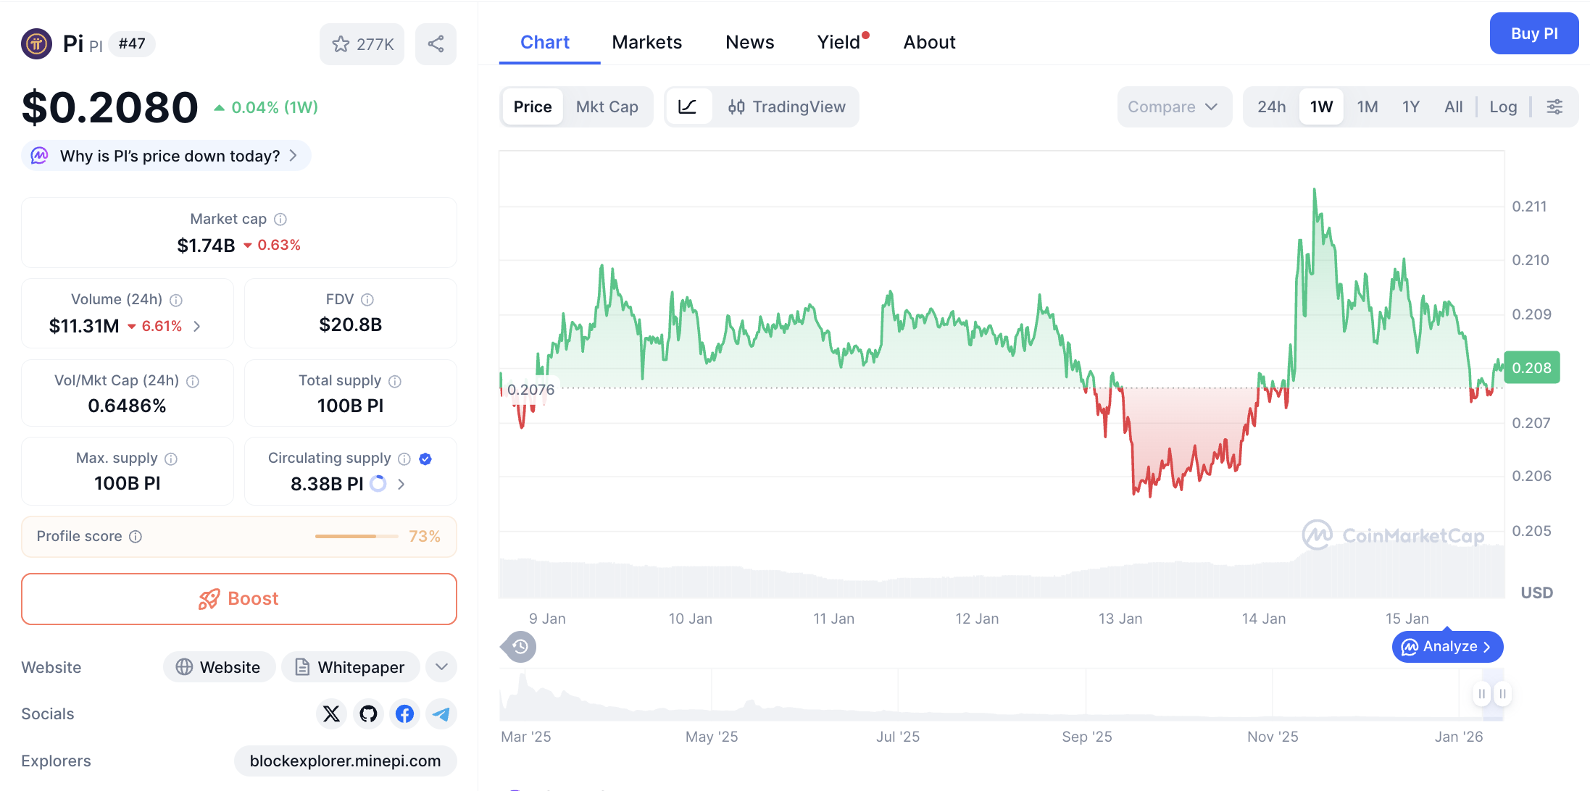Visit blockexplorer.minepi.com explorer link
Screen dimensions: 1590x791
(x=345, y=761)
